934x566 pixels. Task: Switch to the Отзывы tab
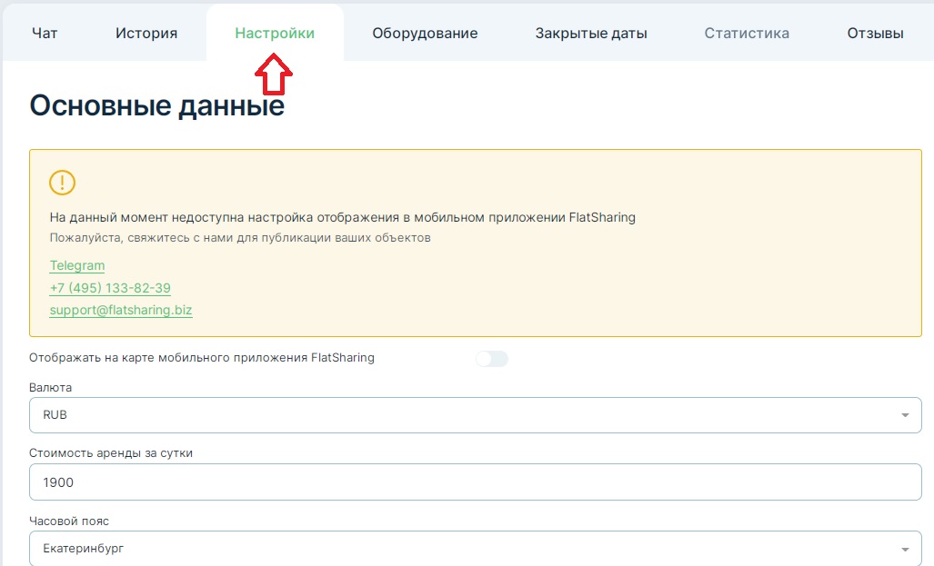(x=873, y=34)
